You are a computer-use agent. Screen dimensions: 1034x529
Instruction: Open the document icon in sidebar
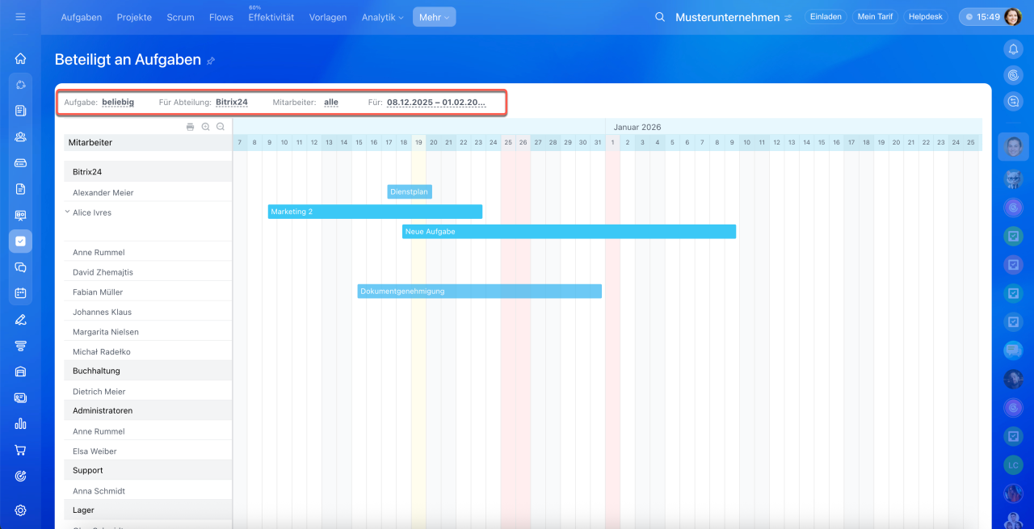20,189
